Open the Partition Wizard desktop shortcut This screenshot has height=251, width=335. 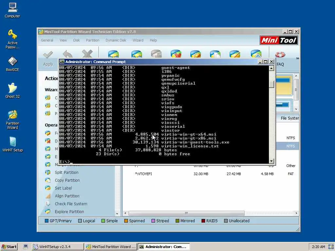tap(12, 120)
